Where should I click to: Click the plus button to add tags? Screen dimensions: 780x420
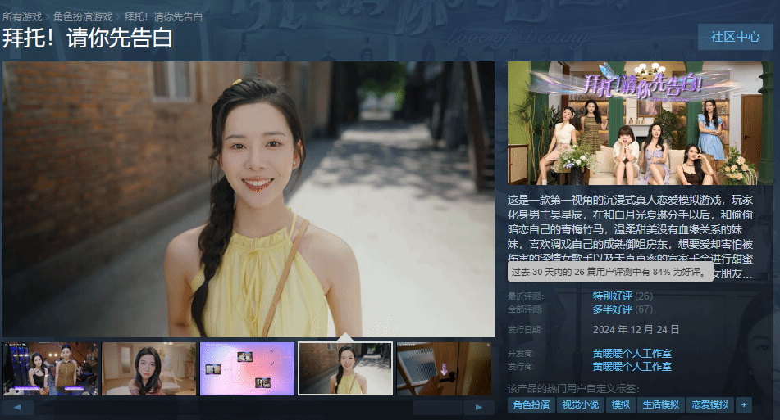click(x=743, y=404)
